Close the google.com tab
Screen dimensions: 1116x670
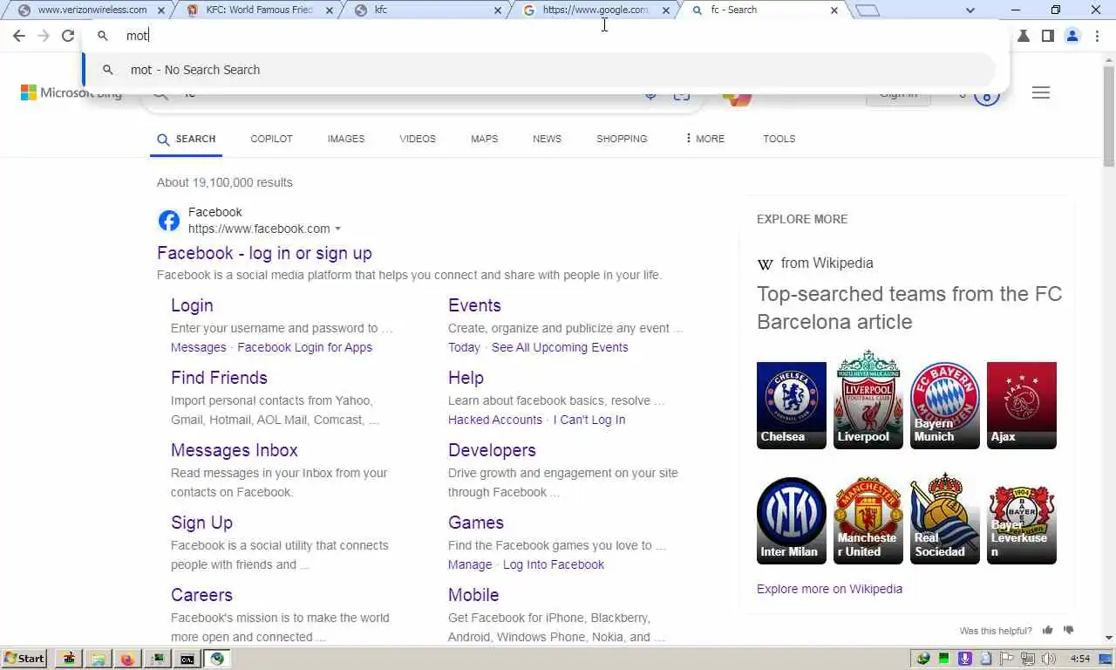pos(666,10)
